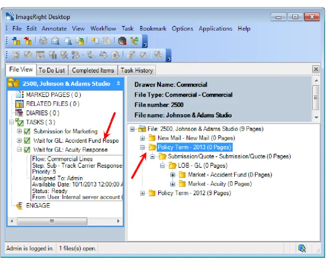Viewport: 326px width, 258px height.
Task: Open the first toolbar's overflow options arrow
Action: tap(145, 45)
